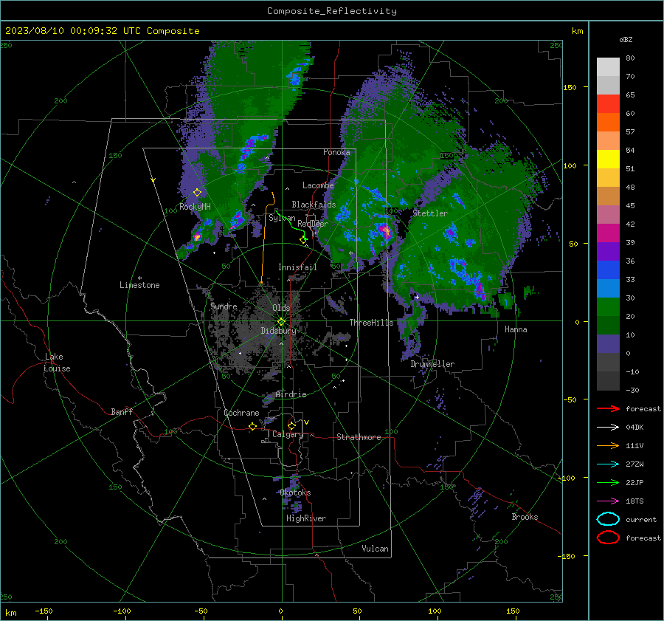Select the Olds label
Image resolution: width=664 pixels, height=621 pixels.
pyautogui.click(x=281, y=308)
